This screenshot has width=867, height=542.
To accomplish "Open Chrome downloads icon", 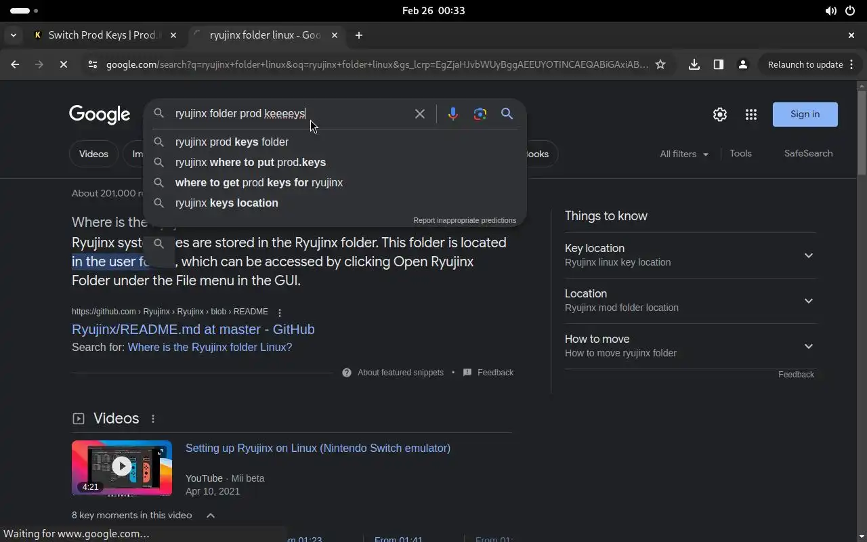I will (x=694, y=64).
